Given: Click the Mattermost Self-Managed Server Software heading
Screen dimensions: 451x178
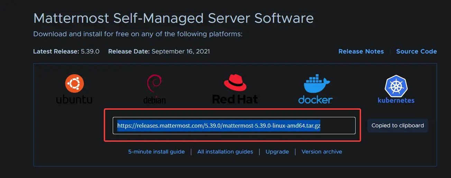Looking at the screenshot, I should (173, 18).
